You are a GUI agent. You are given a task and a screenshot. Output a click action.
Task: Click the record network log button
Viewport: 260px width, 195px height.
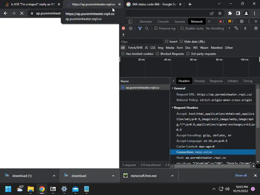pos(123,28)
